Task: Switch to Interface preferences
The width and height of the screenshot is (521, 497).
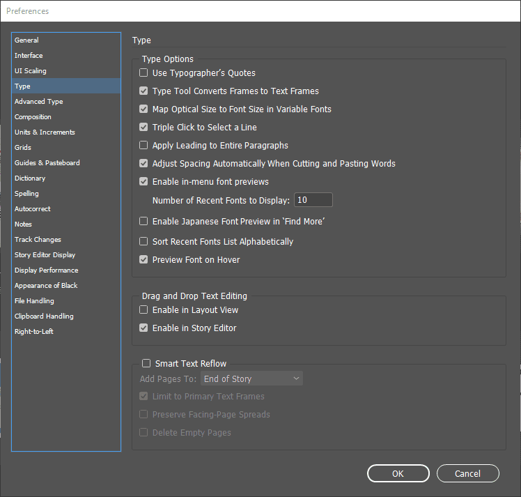Action: click(66, 56)
